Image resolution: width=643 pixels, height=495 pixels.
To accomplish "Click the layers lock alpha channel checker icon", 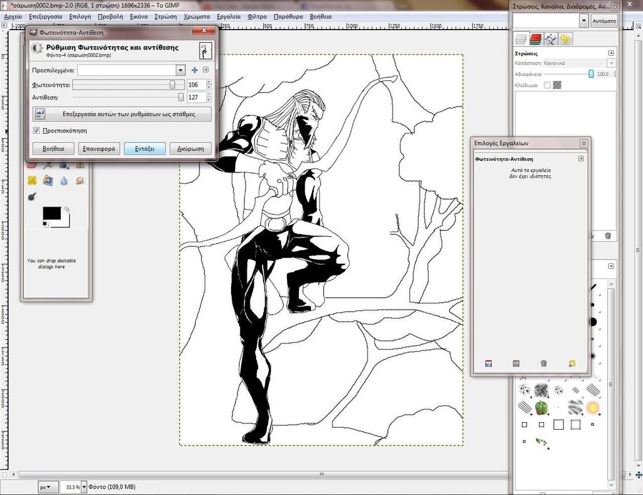I will click(x=558, y=85).
